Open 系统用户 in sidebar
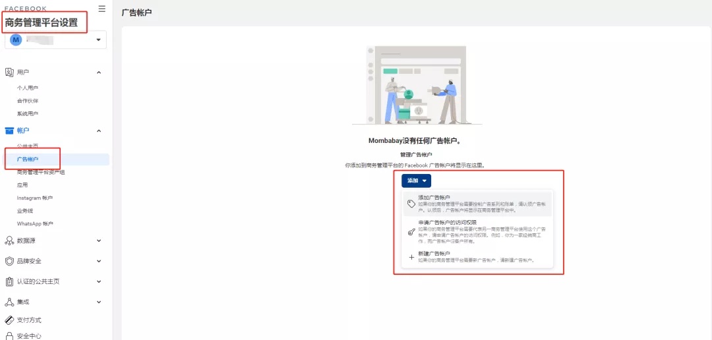 [28, 113]
